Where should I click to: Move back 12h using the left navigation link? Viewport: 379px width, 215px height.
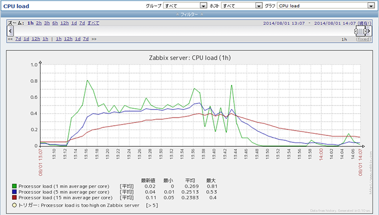click(36, 38)
